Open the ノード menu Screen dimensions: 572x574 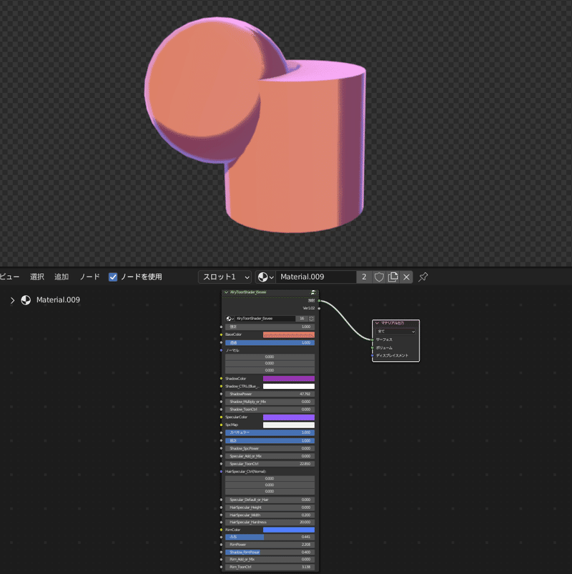[x=89, y=277]
